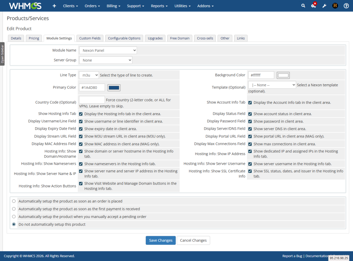The image size is (353, 261).
Task: Expand the Server Group dropdown
Action: click(x=105, y=60)
